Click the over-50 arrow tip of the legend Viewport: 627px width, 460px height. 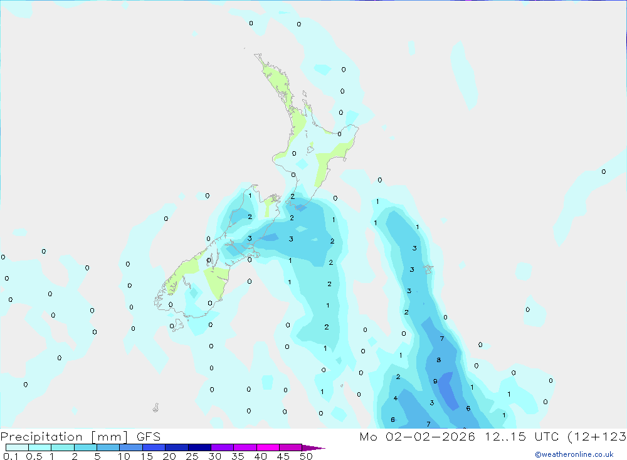[313, 448]
